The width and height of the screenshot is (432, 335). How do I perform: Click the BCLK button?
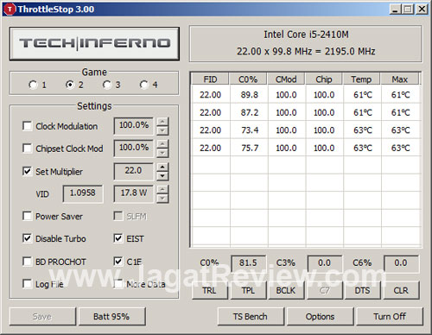tap(286, 291)
